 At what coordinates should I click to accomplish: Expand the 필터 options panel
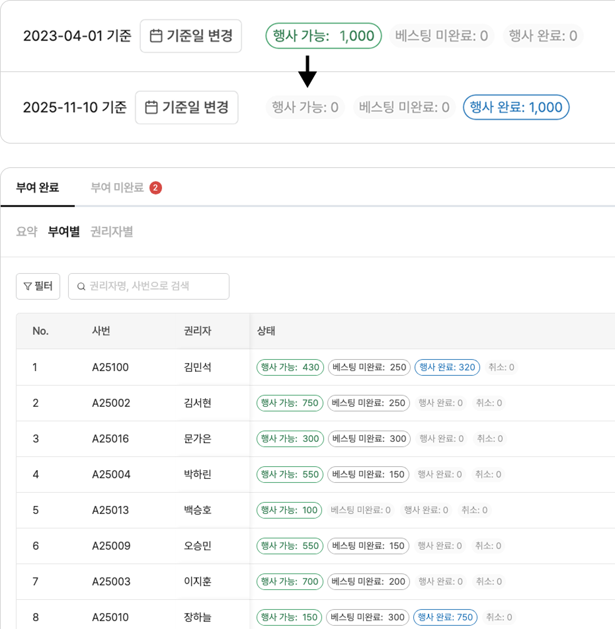point(38,286)
